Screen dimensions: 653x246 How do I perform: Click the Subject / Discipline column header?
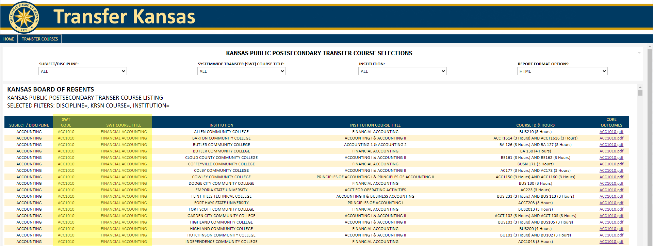[29, 125]
